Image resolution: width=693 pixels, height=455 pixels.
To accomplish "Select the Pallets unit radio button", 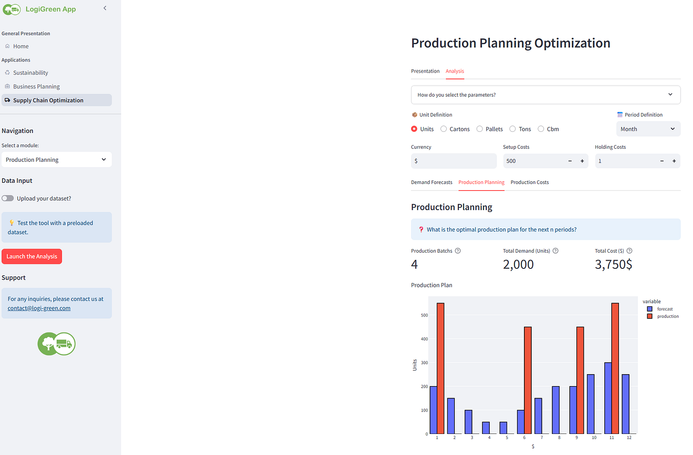I will pyautogui.click(x=480, y=129).
